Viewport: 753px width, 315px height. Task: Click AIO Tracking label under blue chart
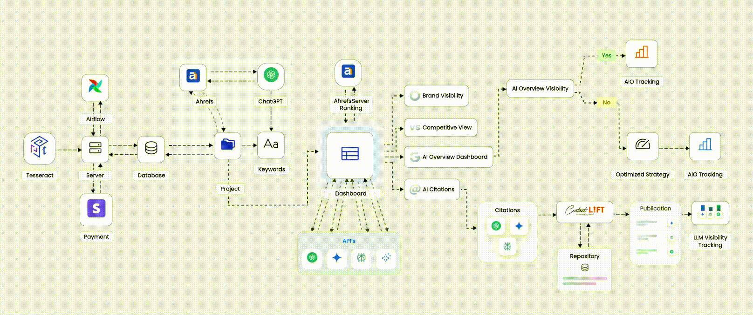[705, 174]
